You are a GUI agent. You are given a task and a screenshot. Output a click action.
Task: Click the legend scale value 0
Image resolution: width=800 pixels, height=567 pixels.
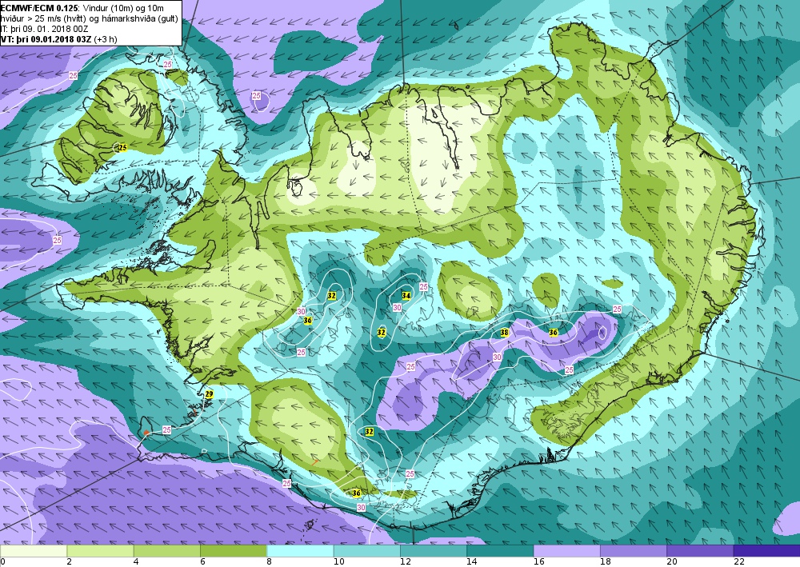click(3, 562)
